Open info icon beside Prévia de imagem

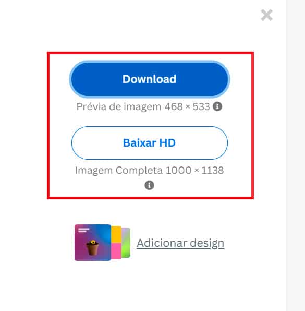pyautogui.click(x=217, y=106)
